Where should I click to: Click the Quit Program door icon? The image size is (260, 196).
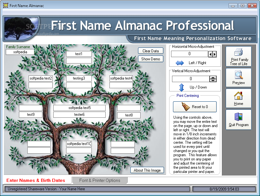tap(238, 117)
